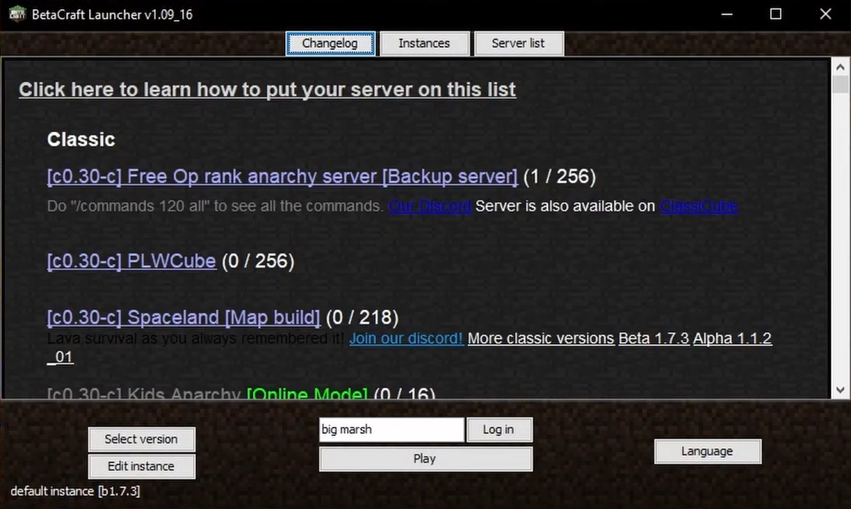Open the Select version dialog
Screen dimensions: 851x509
click(141, 439)
